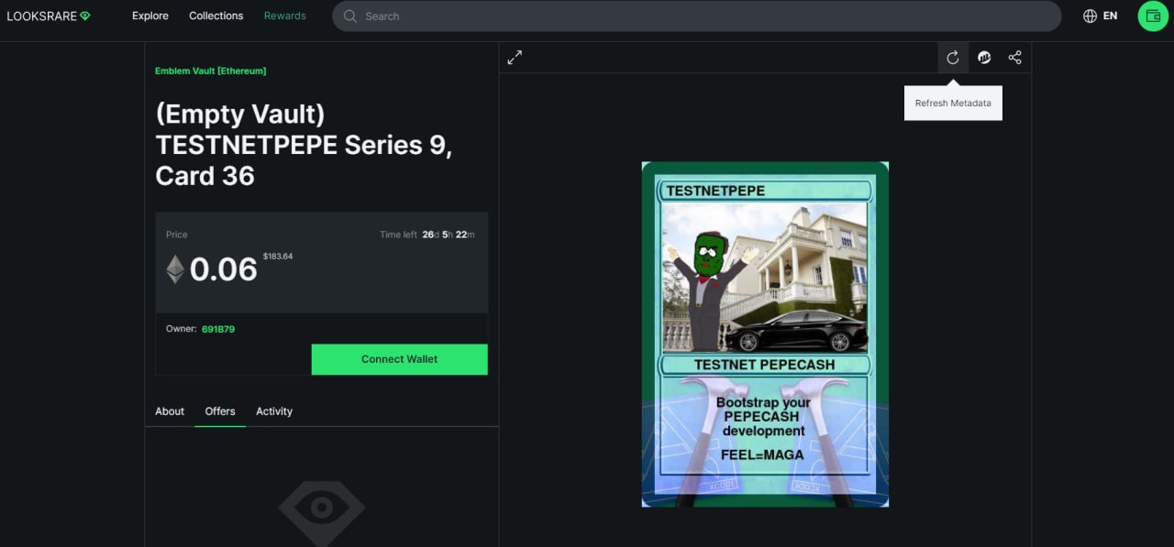Click the Refresh Metadata icon
The image size is (1174, 547).
coord(953,57)
